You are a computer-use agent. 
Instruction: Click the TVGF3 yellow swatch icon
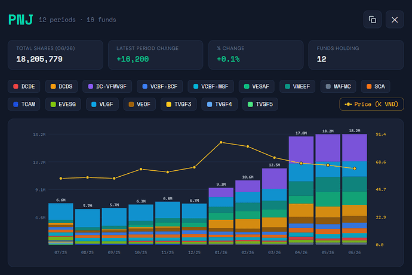(169, 104)
